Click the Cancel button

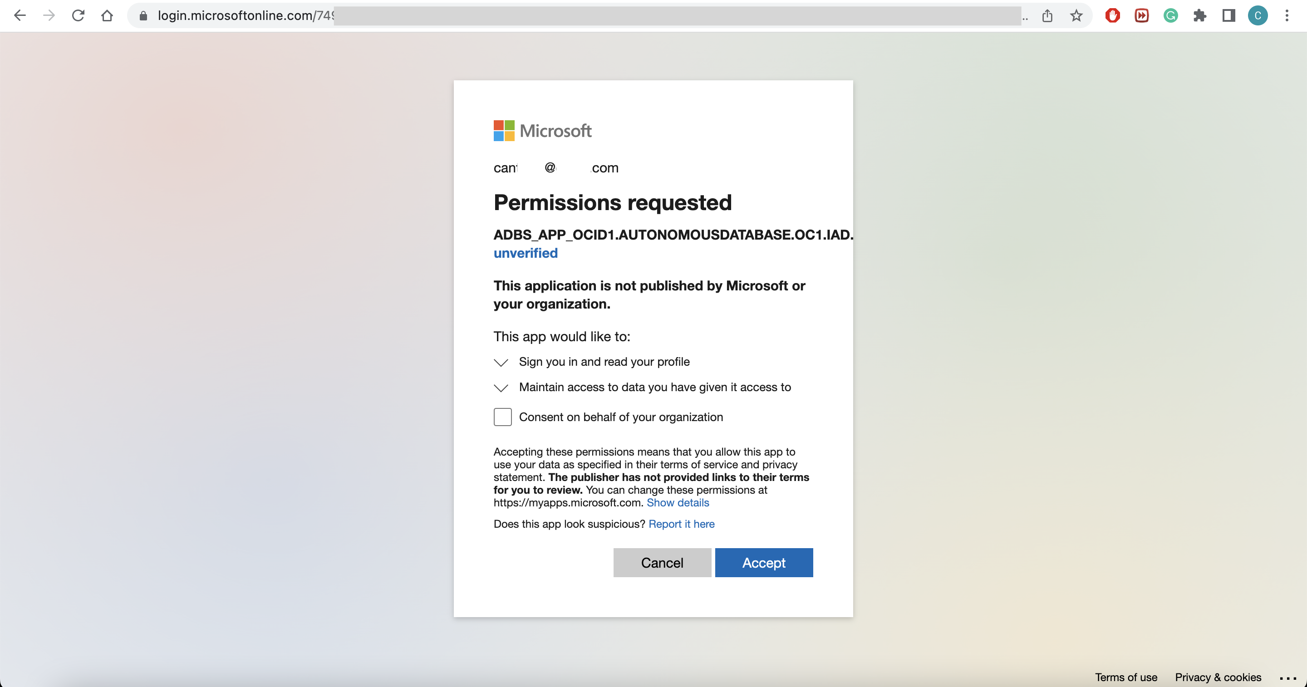pos(662,563)
